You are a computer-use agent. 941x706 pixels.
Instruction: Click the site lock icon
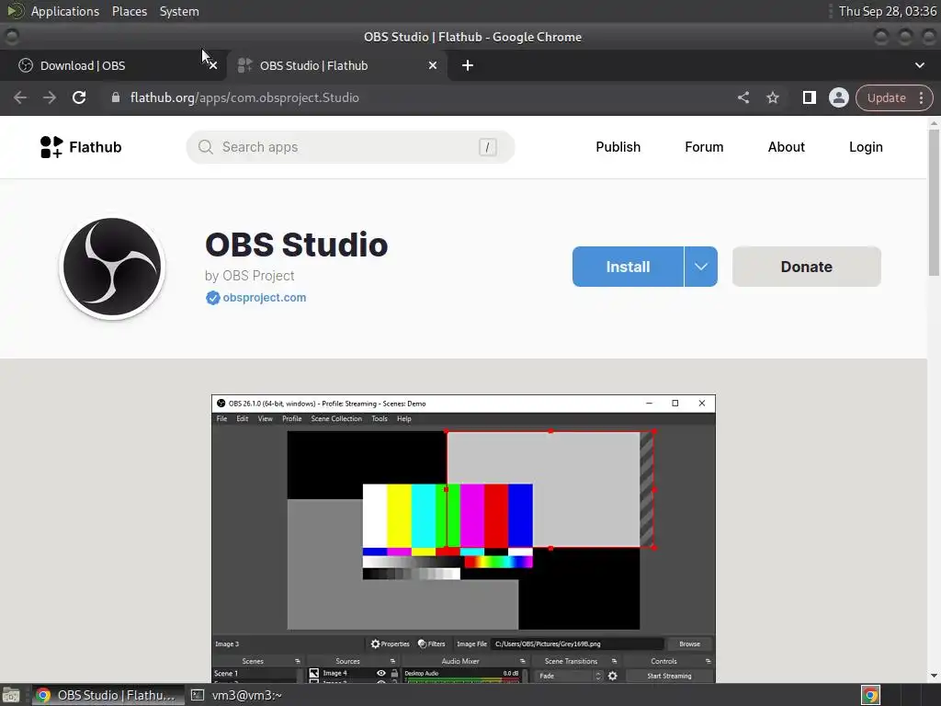(x=116, y=97)
